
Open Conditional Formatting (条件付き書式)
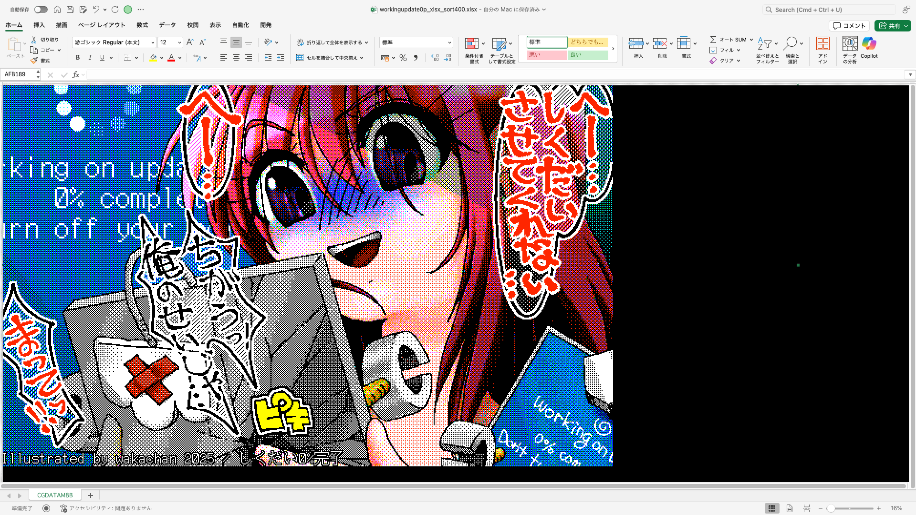tap(474, 50)
